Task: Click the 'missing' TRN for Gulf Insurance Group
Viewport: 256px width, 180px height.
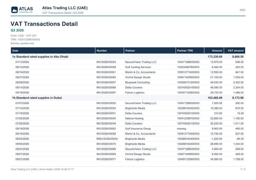Action: tap(182, 129)
